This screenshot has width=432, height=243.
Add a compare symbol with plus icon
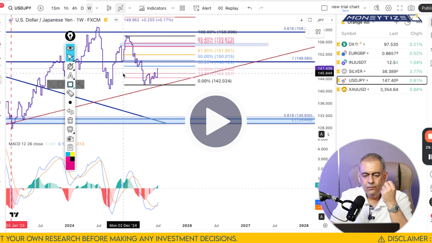click(x=40, y=8)
